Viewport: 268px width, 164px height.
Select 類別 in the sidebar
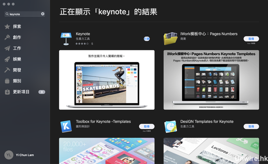17,81
